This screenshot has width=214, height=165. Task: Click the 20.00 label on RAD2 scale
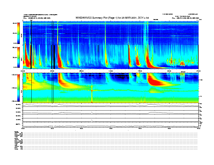click(15, 33)
